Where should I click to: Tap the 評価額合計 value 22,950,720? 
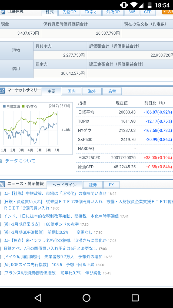[x=162, y=55]
